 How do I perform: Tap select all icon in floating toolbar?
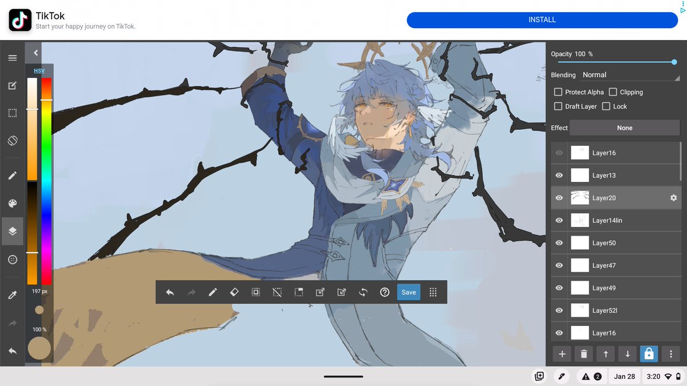[256, 292]
